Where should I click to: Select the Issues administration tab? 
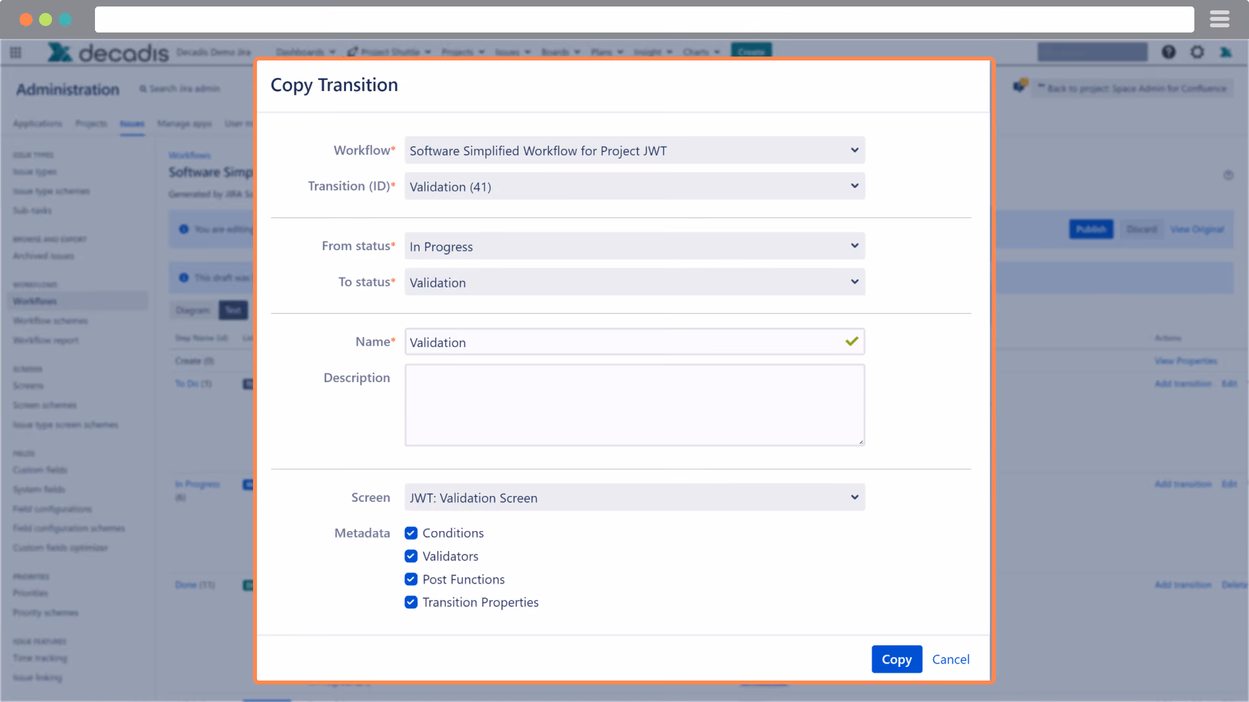coord(132,123)
